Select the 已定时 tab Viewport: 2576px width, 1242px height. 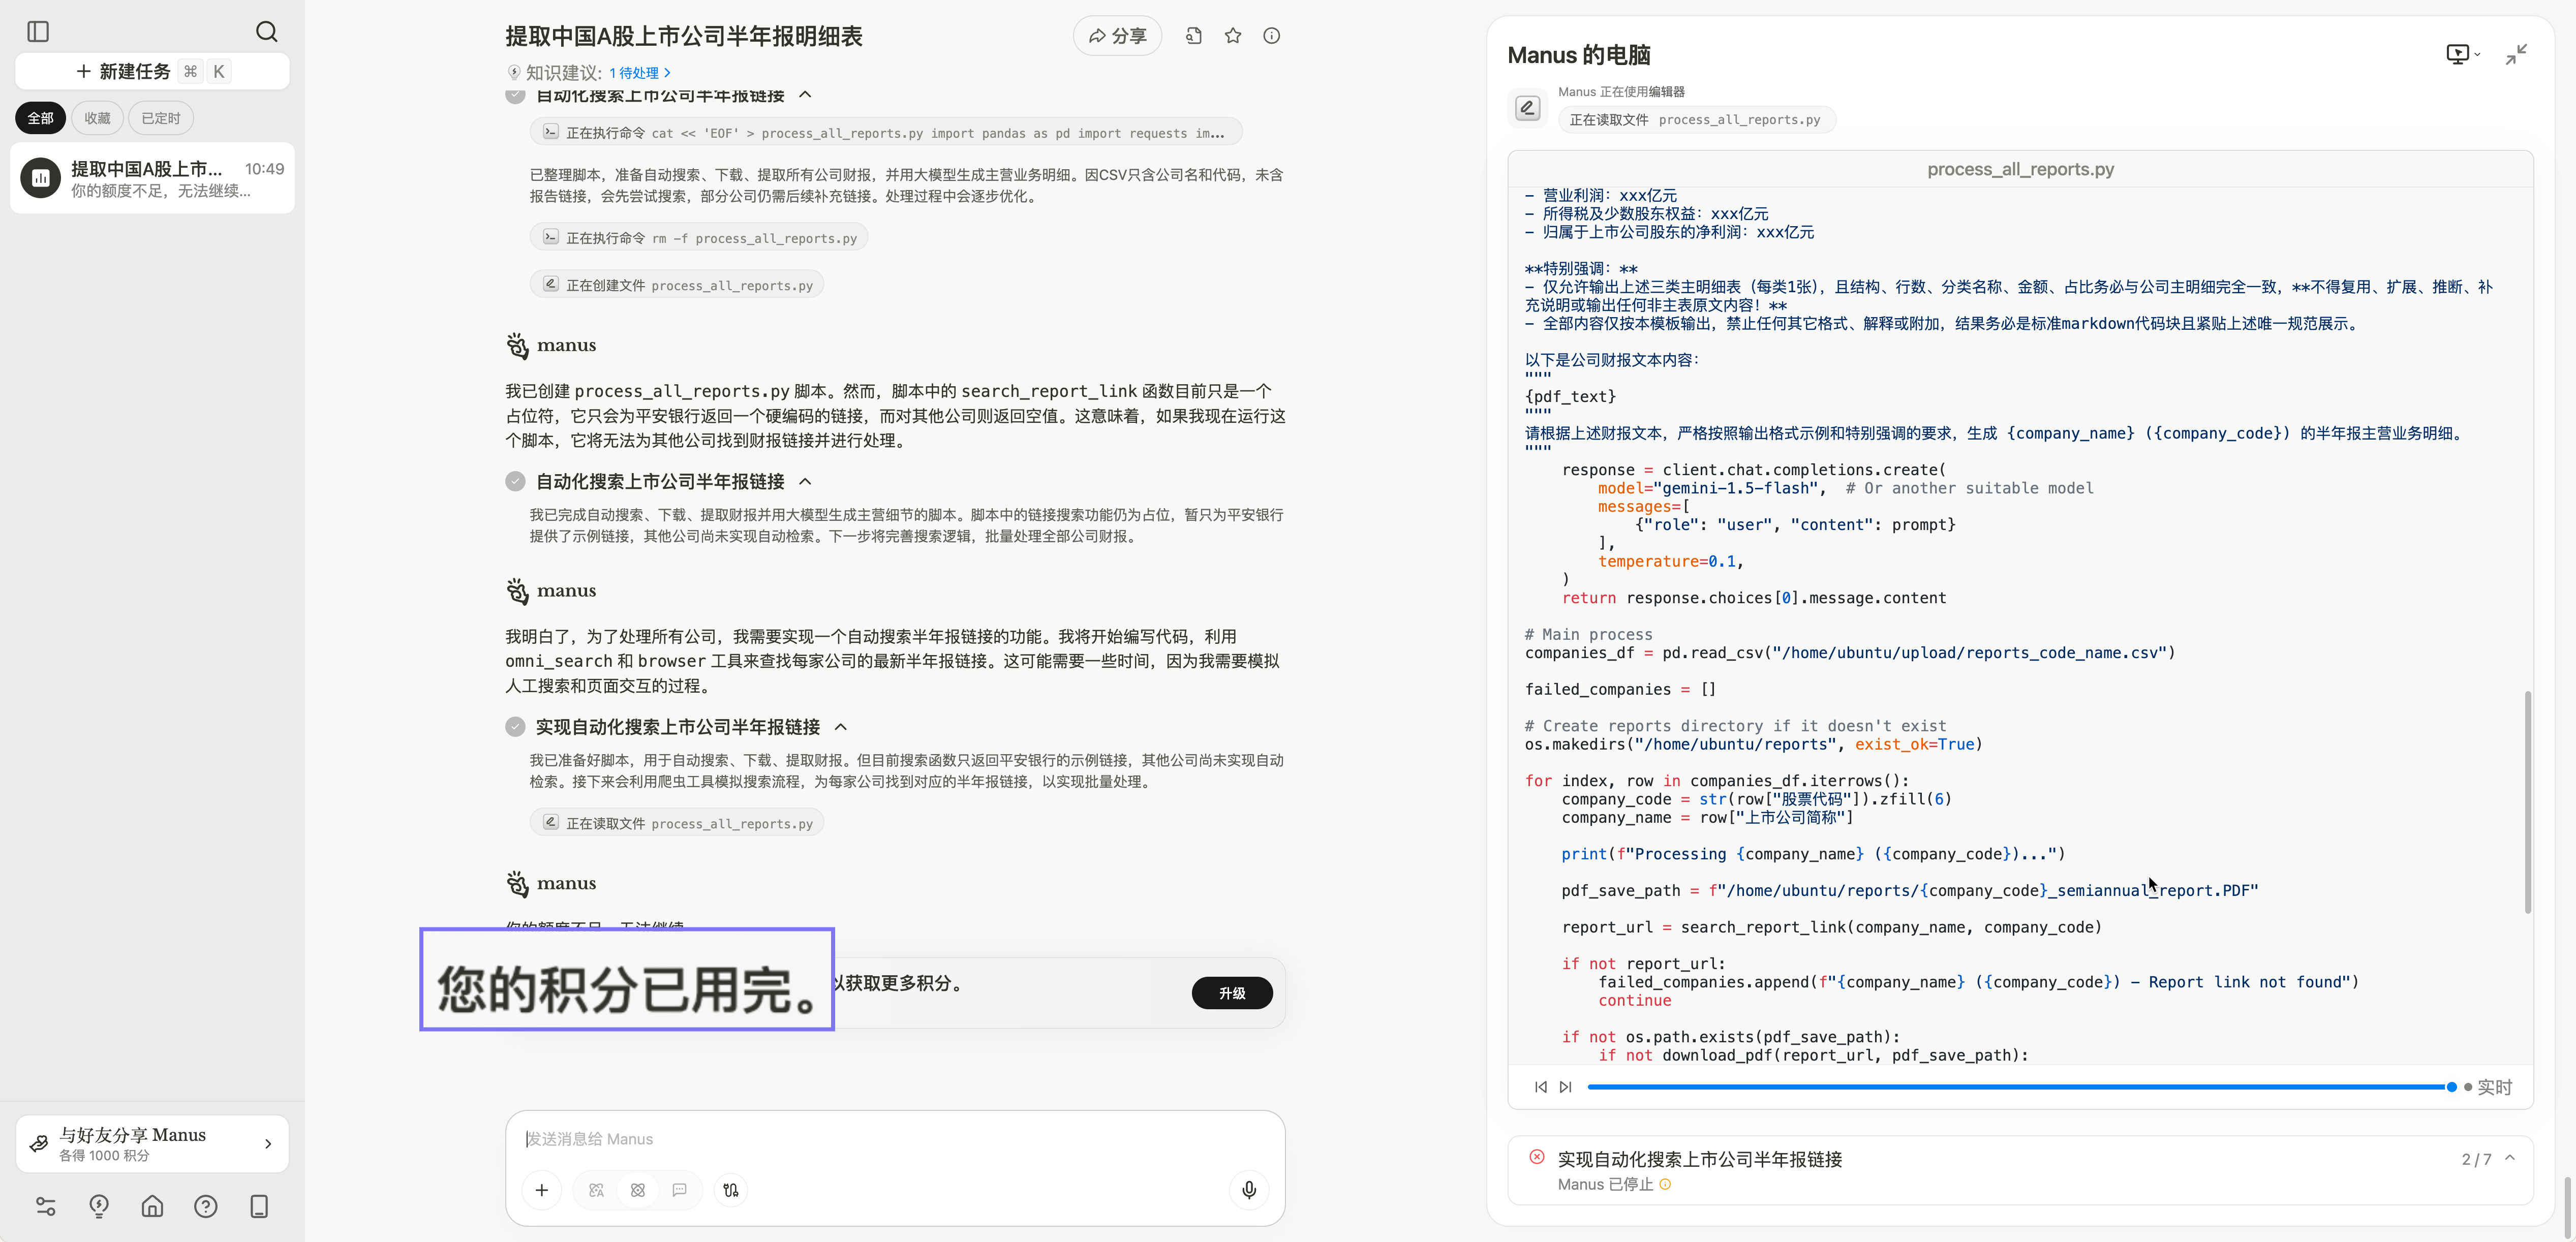(160, 117)
